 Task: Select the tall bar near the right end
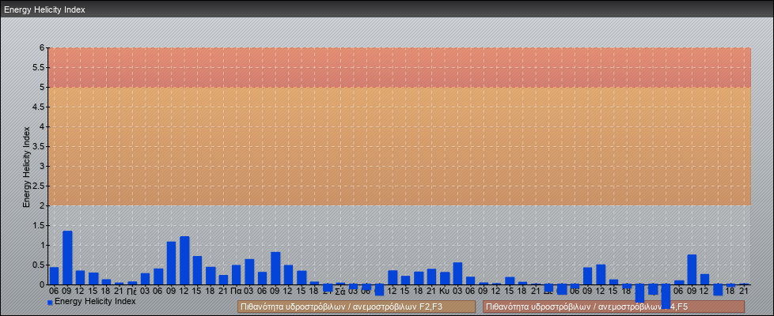pos(692,269)
